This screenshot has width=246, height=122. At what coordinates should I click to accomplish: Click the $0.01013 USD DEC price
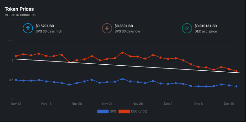pos(206,26)
